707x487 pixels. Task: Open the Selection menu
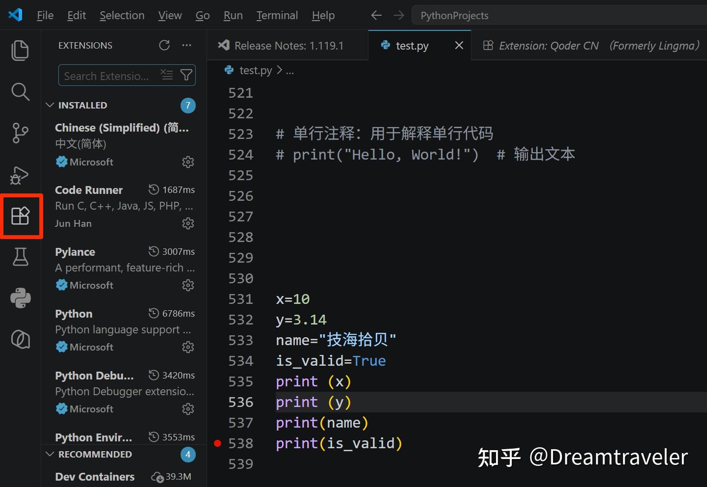(x=122, y=15)
